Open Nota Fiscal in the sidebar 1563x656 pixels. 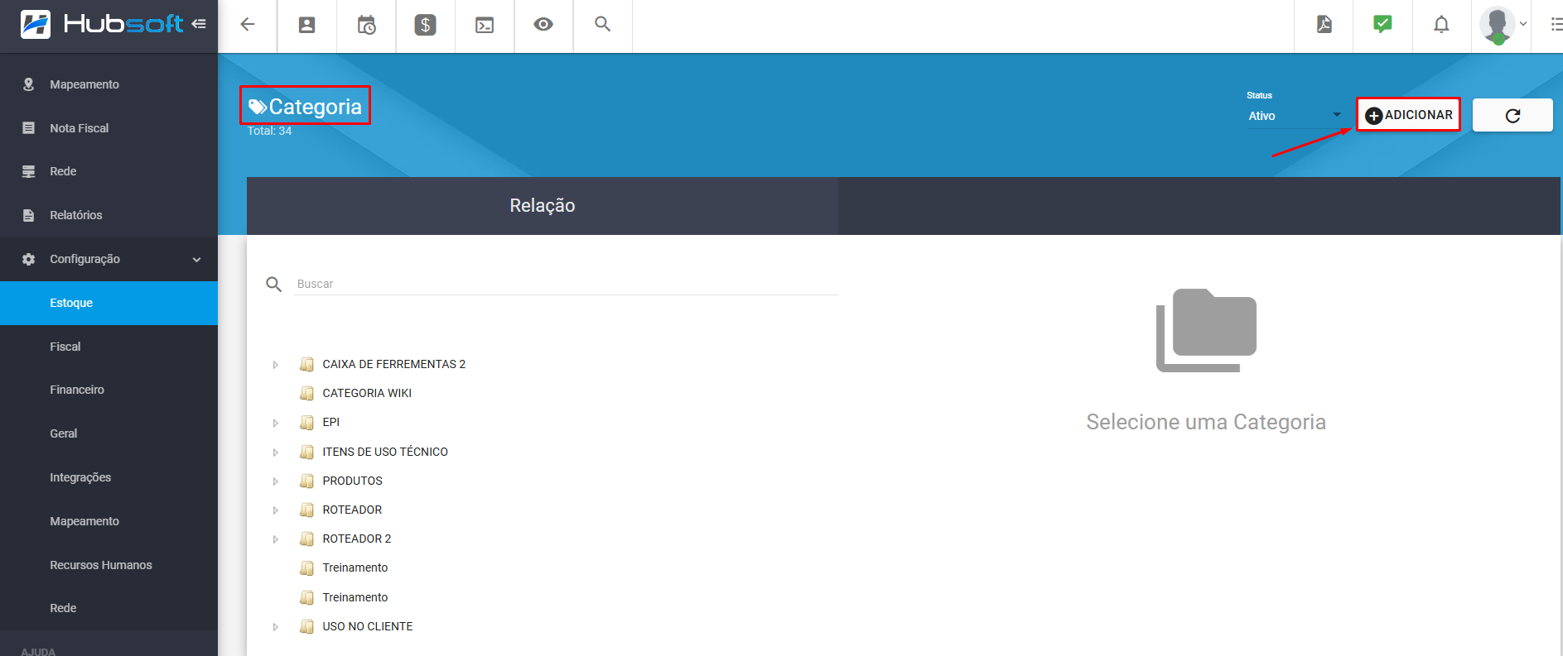point(109,128)
